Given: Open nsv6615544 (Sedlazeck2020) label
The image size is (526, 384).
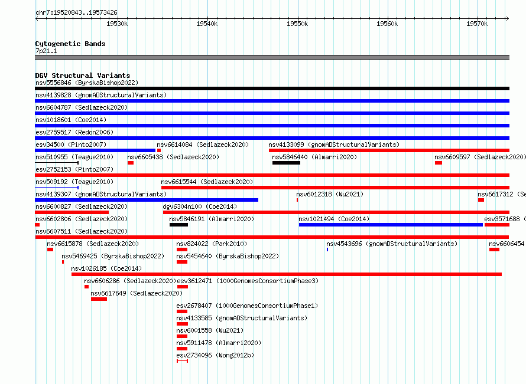Looking at the screenshot, I should coord(207,182).
